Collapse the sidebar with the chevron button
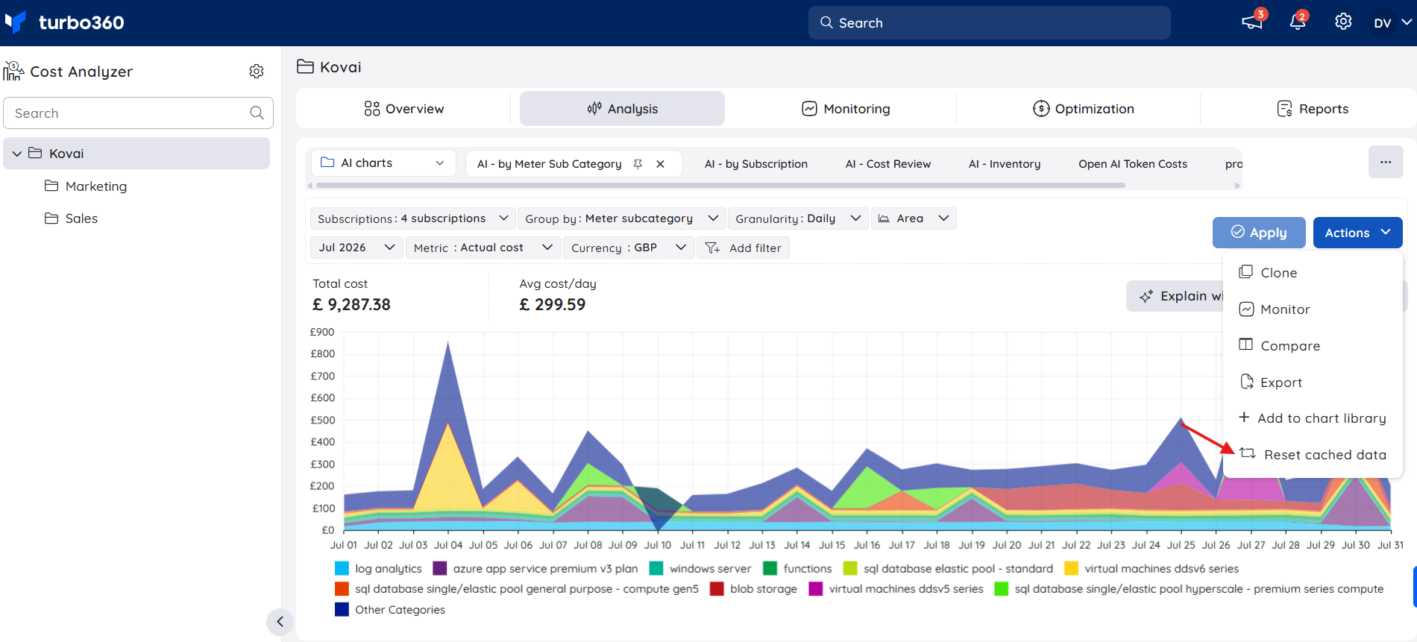 point(280,621)
